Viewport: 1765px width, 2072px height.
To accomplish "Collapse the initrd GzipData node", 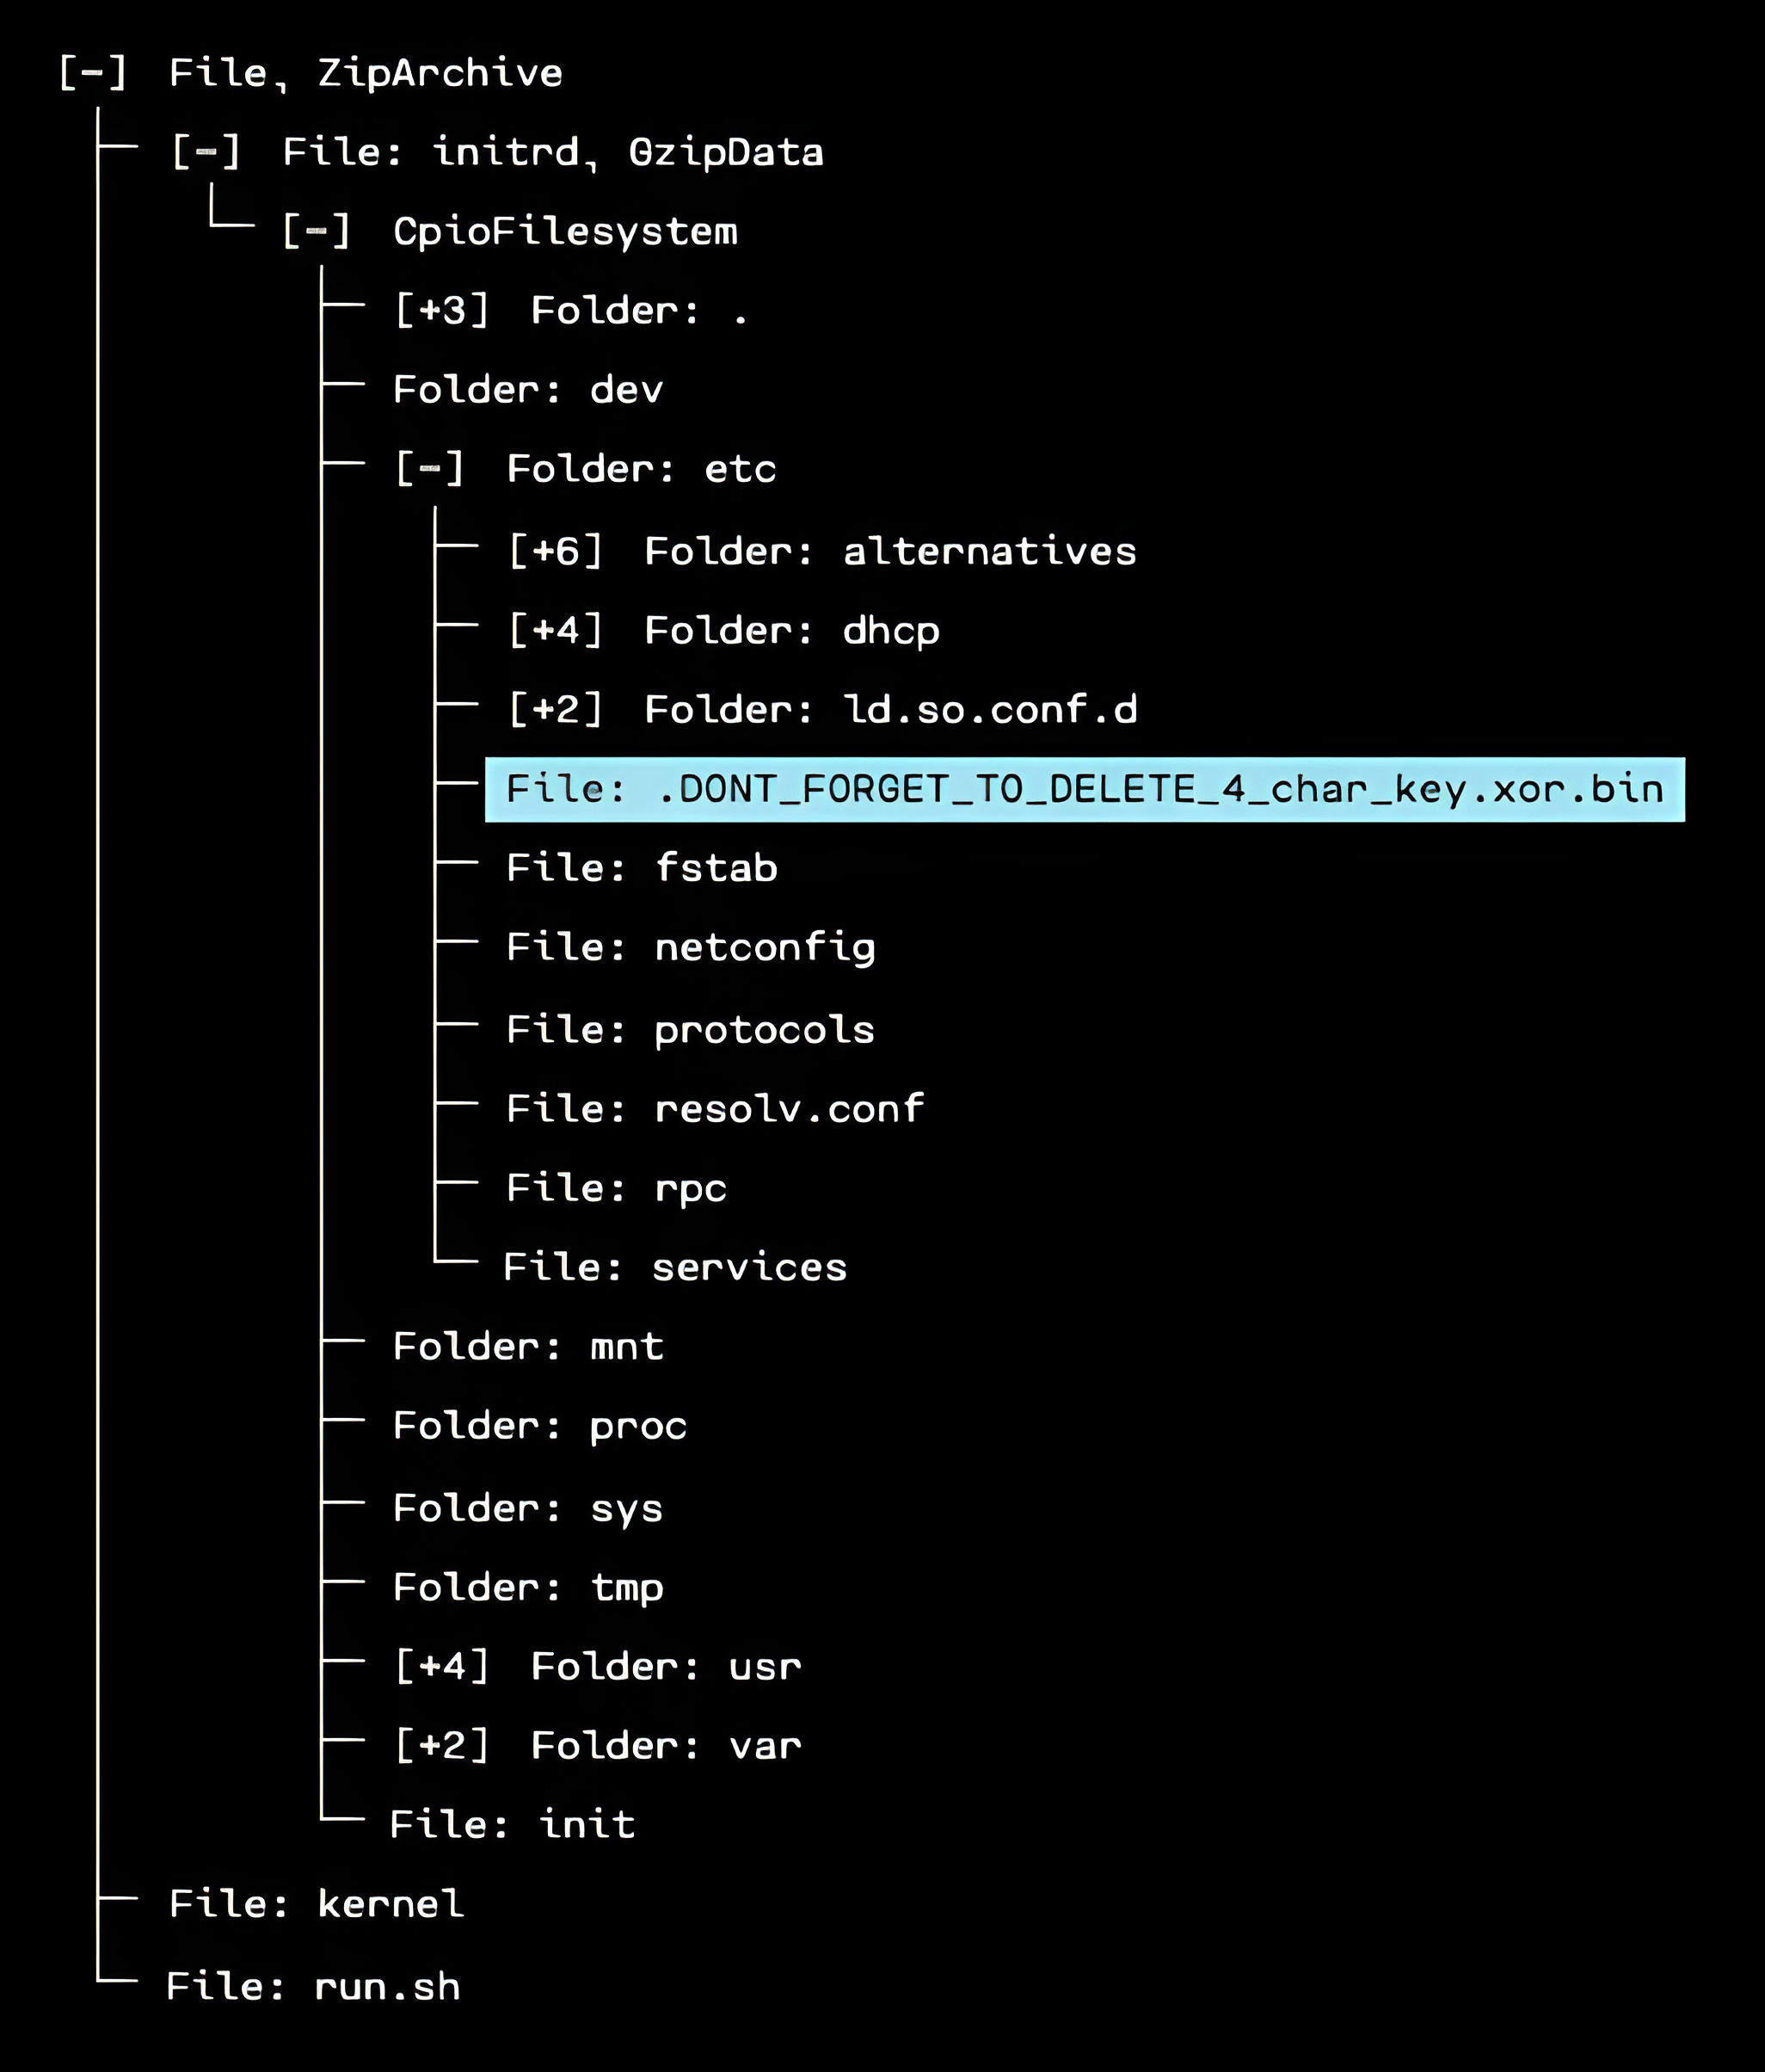I will coord(206,152).
